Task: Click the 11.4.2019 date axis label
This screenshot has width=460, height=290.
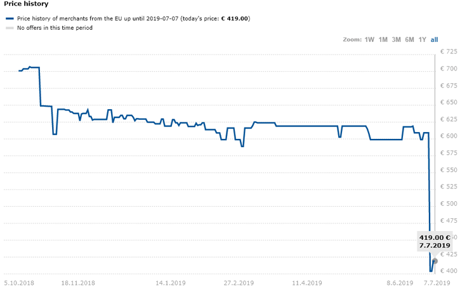Action: pos(307,283)
